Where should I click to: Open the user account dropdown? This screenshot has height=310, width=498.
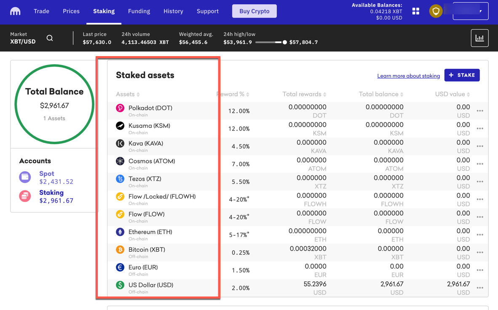470,11
